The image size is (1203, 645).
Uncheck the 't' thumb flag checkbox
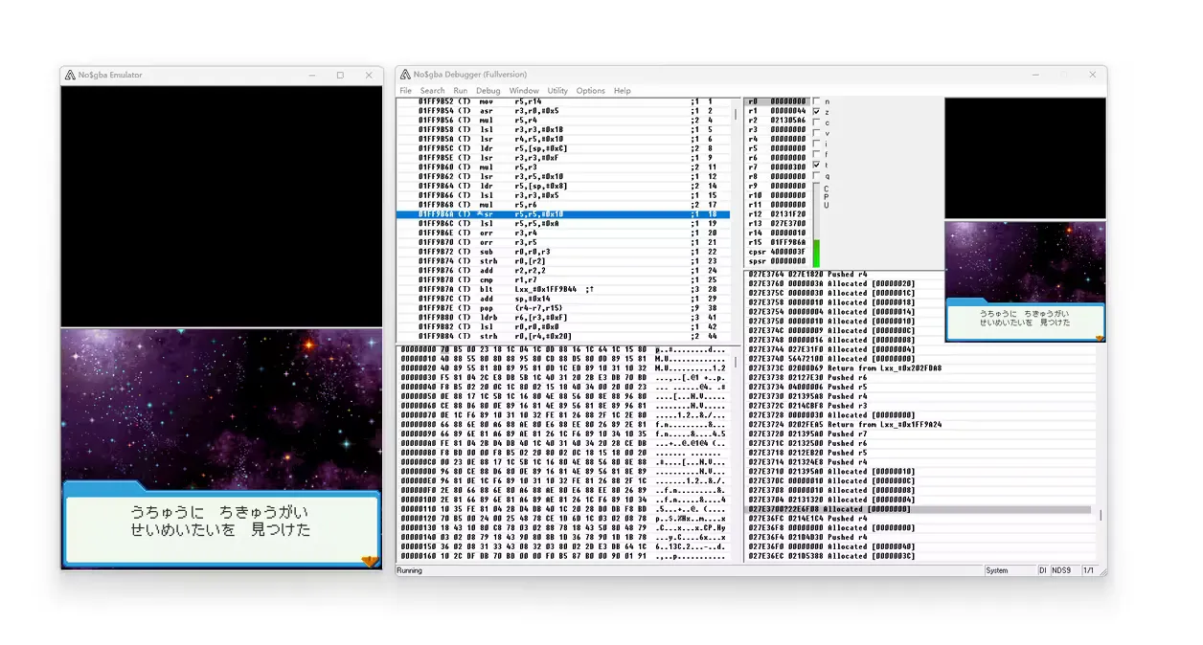pyautogui.click(x=816, y=165)
